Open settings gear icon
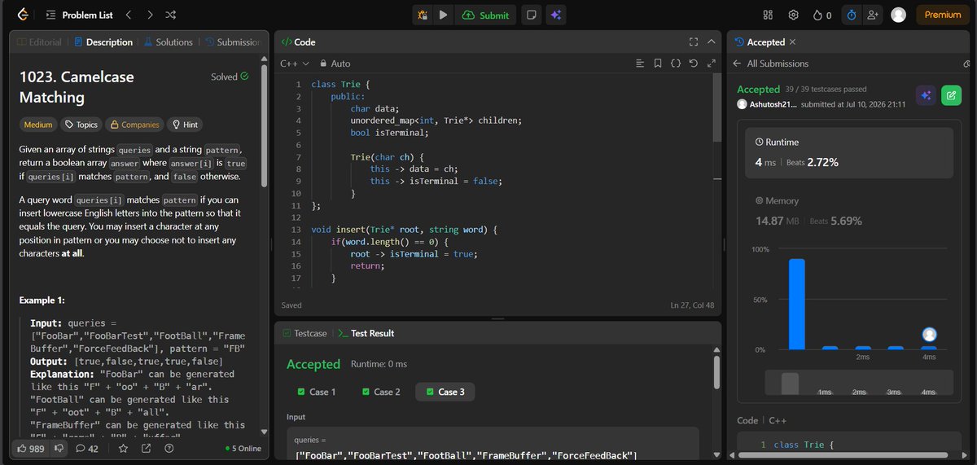The image size is (977, 465). [x=793, y=15]
